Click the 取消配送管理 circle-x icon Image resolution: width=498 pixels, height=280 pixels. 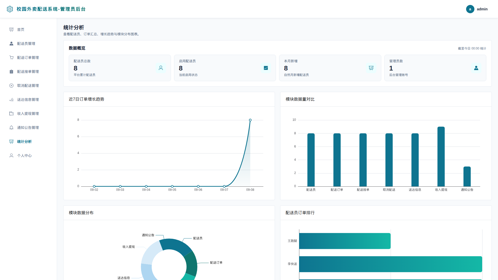(11, 86)
